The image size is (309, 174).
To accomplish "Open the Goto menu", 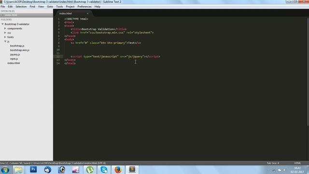I will [50, 6].
